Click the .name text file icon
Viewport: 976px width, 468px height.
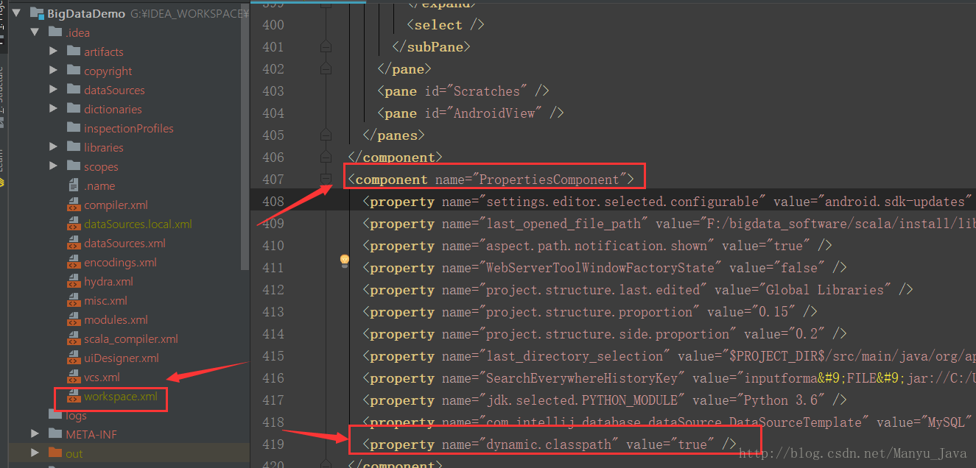[x=74, y=186]
